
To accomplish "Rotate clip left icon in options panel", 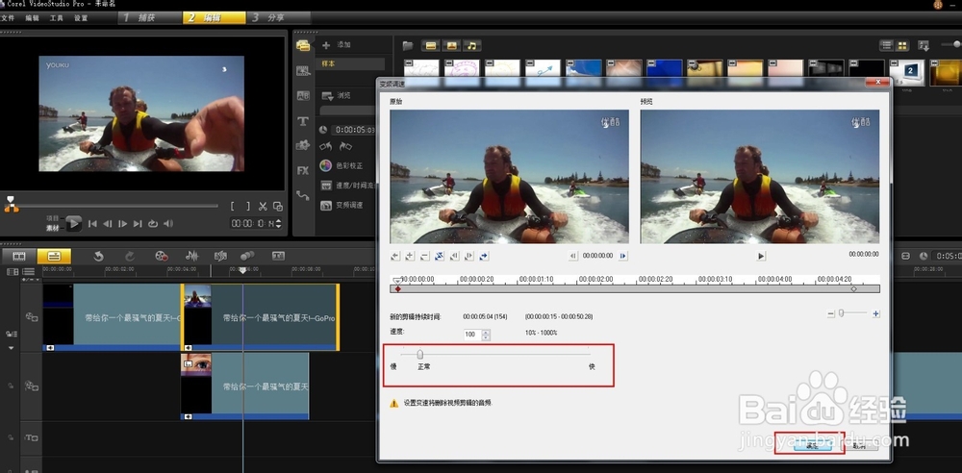I will point(326,147).
